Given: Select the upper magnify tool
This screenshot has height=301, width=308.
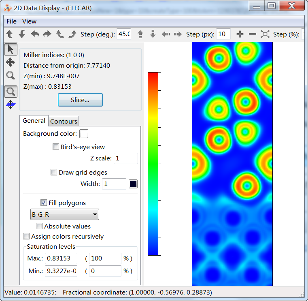Looking at the screenshot, I should (10, 75).
